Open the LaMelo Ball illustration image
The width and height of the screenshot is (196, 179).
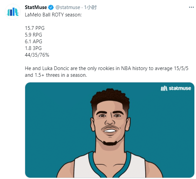tap(110, 130)
